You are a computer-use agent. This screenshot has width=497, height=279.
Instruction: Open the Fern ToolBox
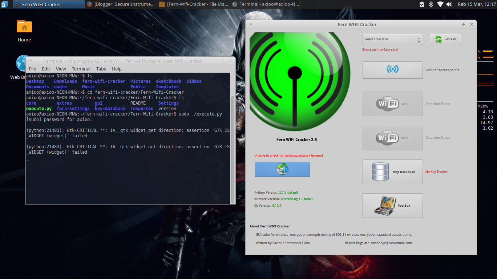pos(392,205)
